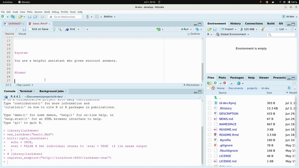Check the README.md file checkbox
This screenshot has height=168, width=299.
[x=210, y=129]
